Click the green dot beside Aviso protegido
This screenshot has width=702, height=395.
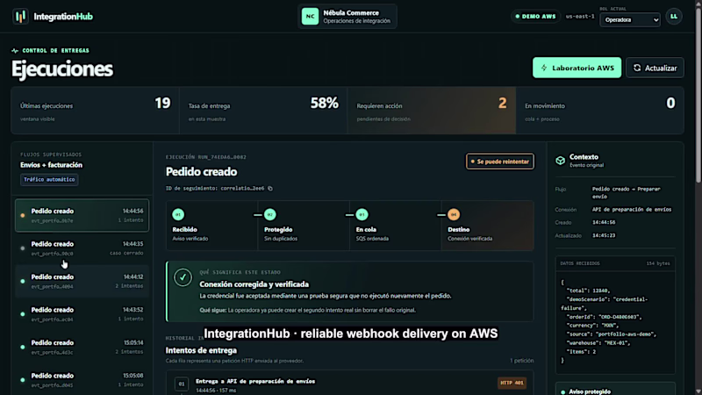562,391
